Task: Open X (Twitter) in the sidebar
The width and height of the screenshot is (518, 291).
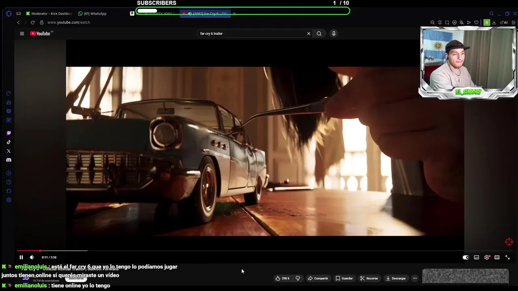Action: [x=9, y=151]
